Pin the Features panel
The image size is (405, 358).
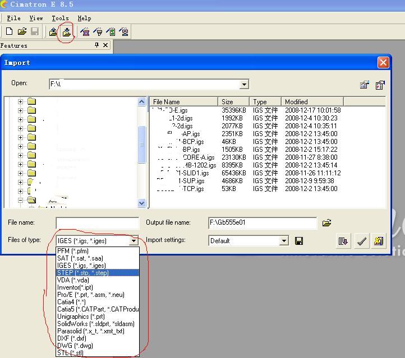(97, 45)
